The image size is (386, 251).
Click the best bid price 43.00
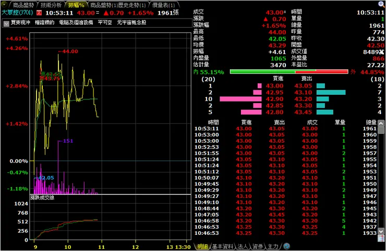tap(274, 86)
